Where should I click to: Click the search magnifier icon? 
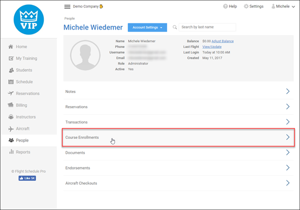point(175,27)
